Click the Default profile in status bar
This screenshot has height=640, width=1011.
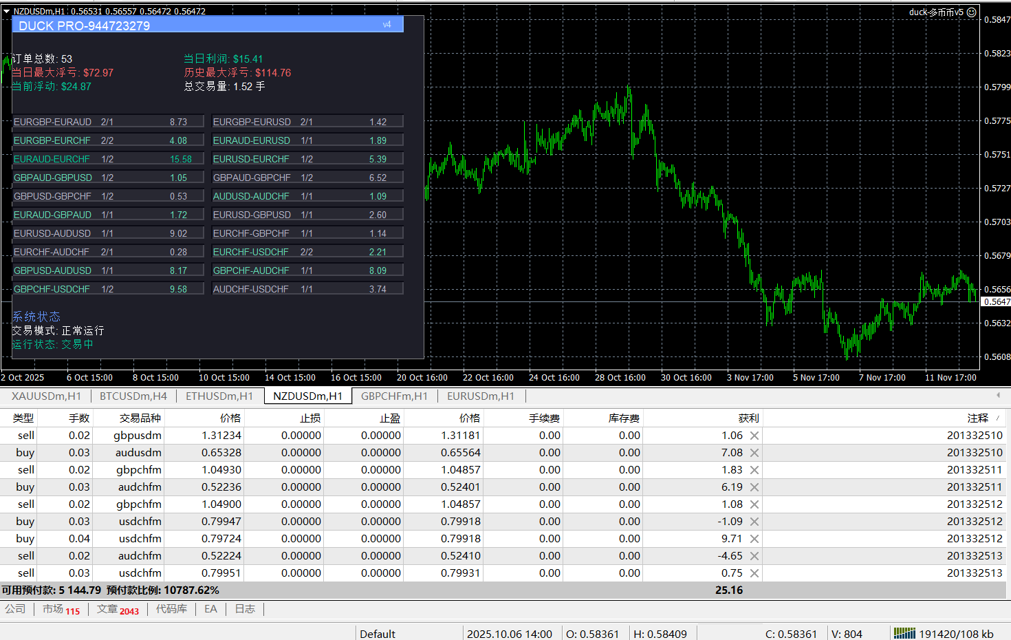click(x=378, y=634)
